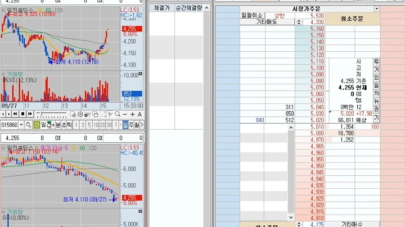Open 외 side tab
Image resolution: width=405 pixels, height=227 pixels.
pyautogui.click(x=376, y=78)
